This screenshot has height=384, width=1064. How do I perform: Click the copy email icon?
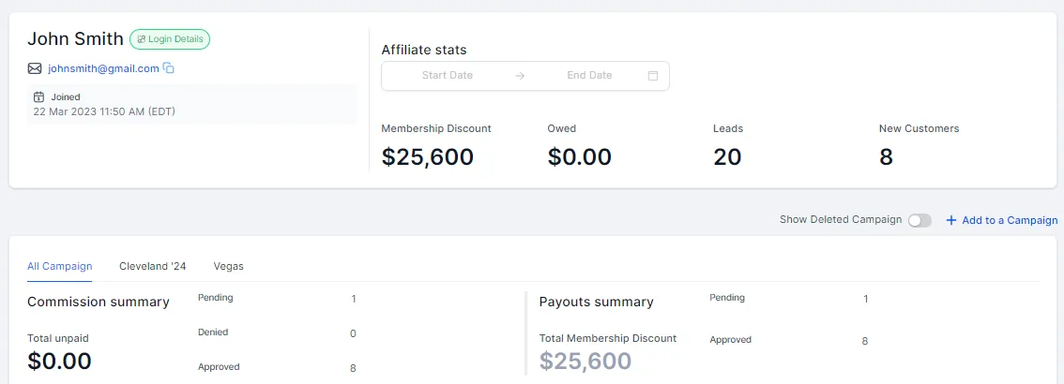(169, 68)
